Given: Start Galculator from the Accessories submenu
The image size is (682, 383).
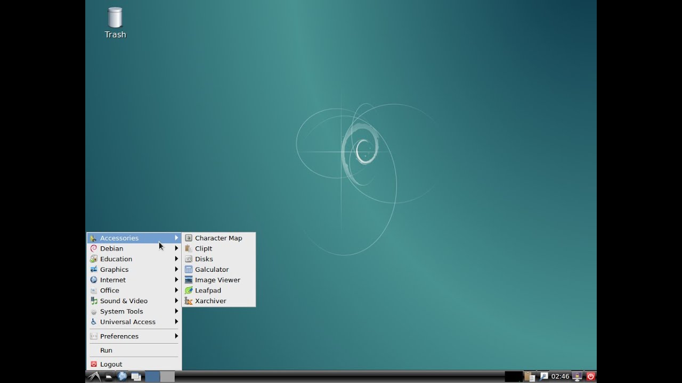Looking at the screenshot, I should tap(218, 270).
